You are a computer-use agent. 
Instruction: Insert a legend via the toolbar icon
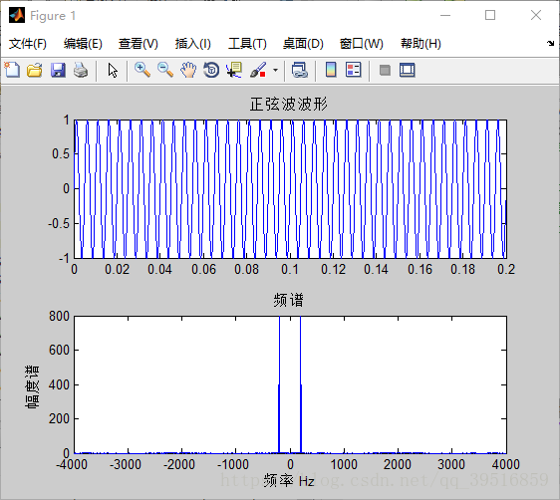(x=354, y=70)
